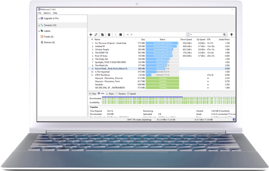This screenshot has height=171, width=269.
Task: Sort by the Status column header
Action: [x=162, y=40]
